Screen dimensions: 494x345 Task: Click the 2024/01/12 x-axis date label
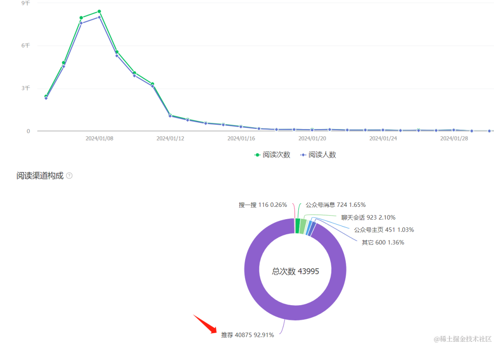(x=170, y=138)
